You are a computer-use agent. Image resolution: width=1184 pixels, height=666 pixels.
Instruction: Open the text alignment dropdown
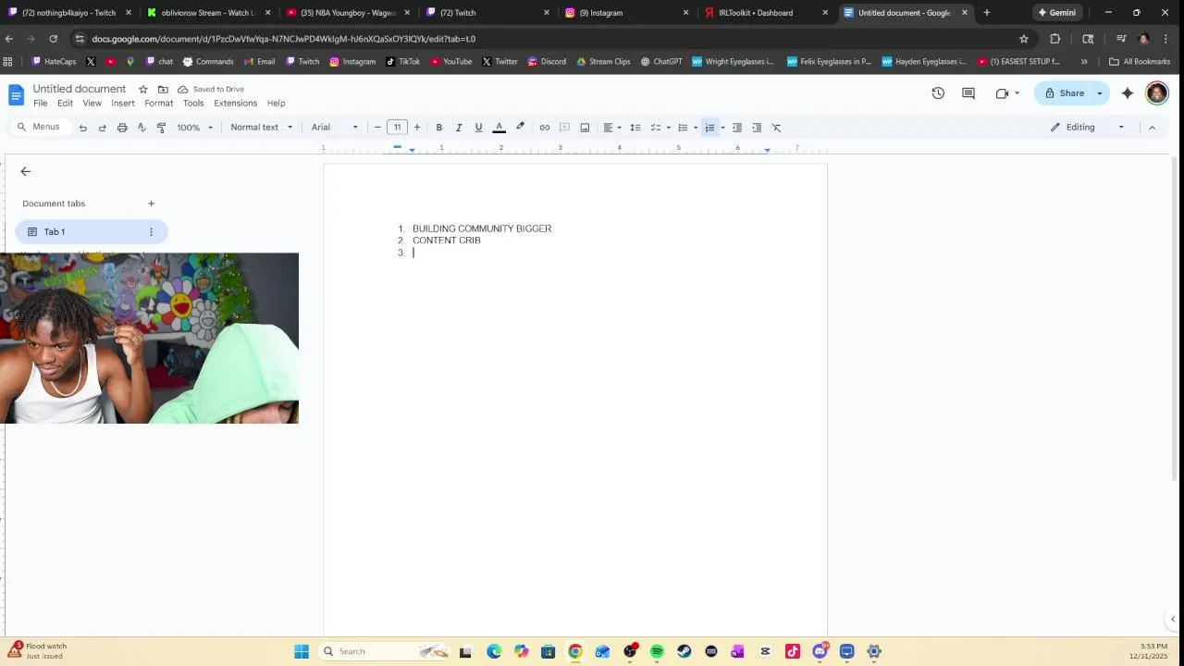612,128
